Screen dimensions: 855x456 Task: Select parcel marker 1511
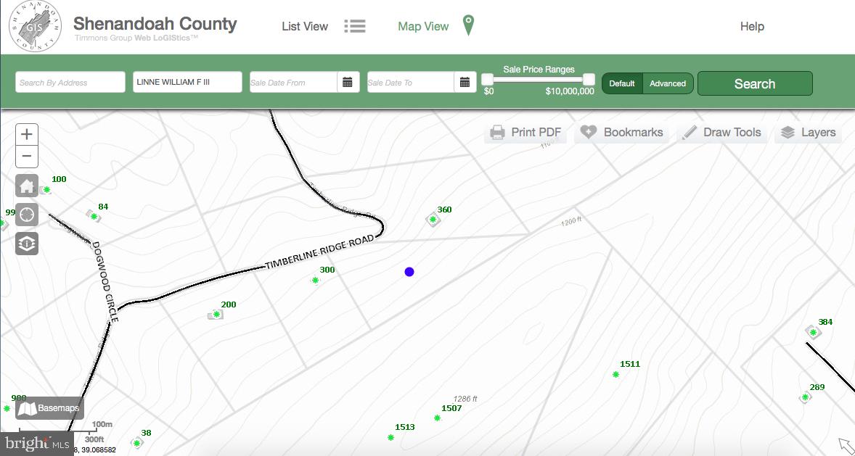(615, 374)
